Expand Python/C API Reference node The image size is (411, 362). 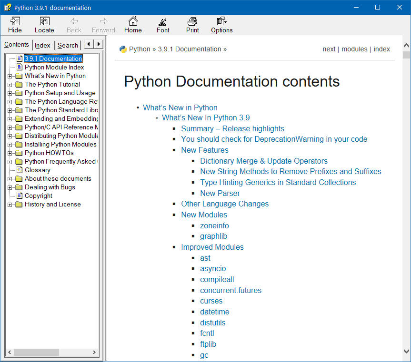[x=10, y=128]
